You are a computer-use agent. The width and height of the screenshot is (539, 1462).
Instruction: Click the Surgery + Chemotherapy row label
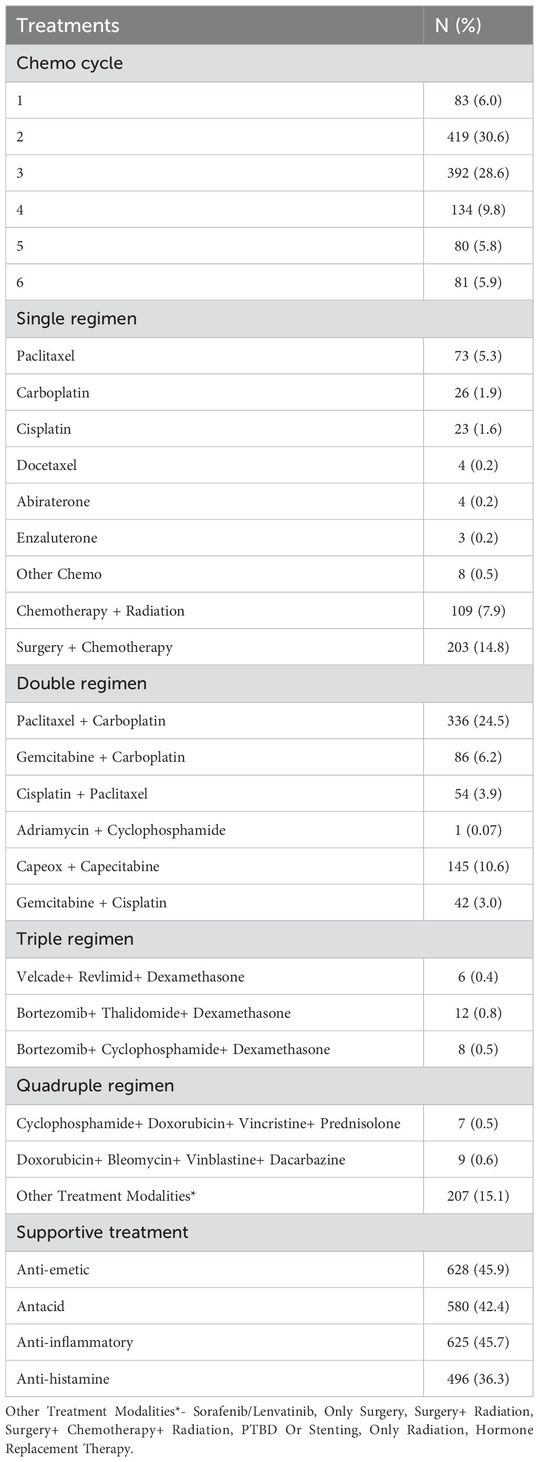point(95,647)
